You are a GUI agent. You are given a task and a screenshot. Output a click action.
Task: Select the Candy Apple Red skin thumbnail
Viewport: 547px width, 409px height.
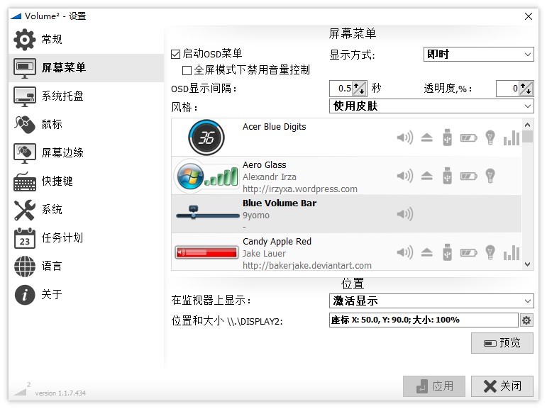(207, 252)
